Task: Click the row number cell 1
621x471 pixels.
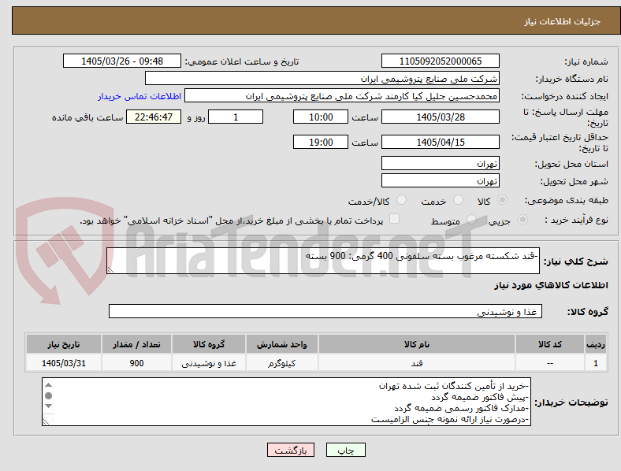Action: coord(596,363)
